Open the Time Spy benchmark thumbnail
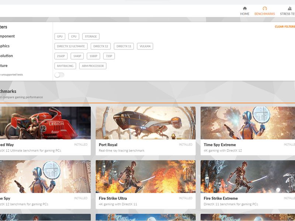Image resolution: width=295 pixels, height=221 pixels. click(x=45, y=176)
